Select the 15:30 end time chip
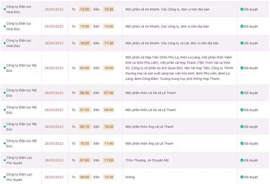270x184 pixels. (x=108, y=9)
